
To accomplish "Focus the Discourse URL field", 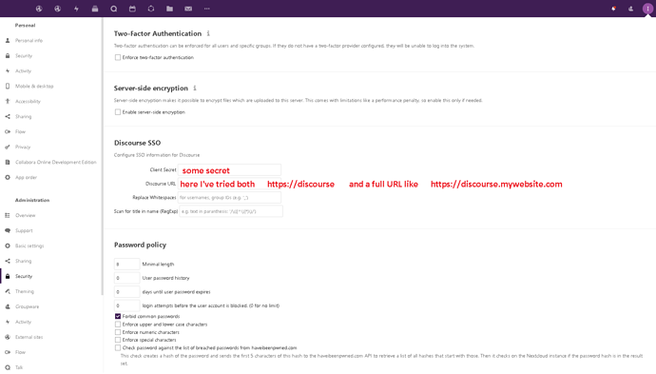I will (229, 184).
